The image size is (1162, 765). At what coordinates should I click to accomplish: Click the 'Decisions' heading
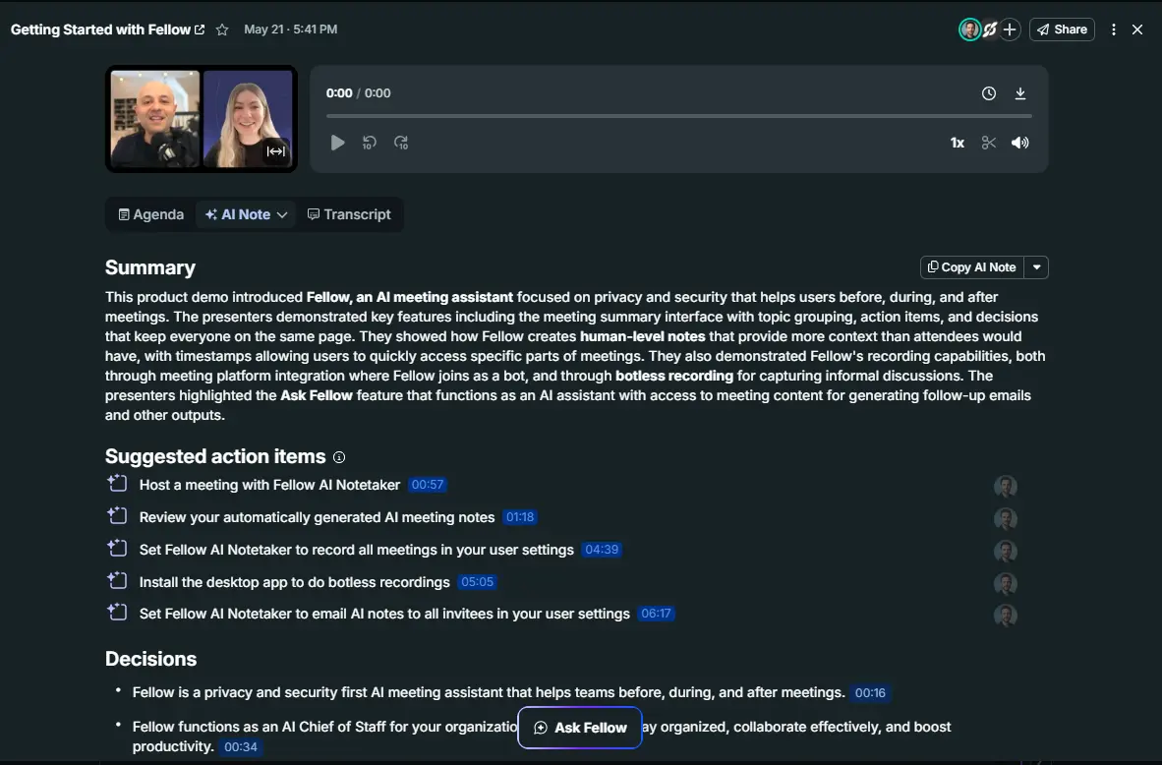pyautogui.click(x=151, y=659)
